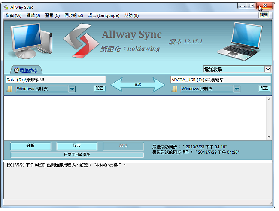Click the right path field ADATA_USB (F:)\電腦教學
Viewport: 279px width, 211px height.
[x=221, y=80]
